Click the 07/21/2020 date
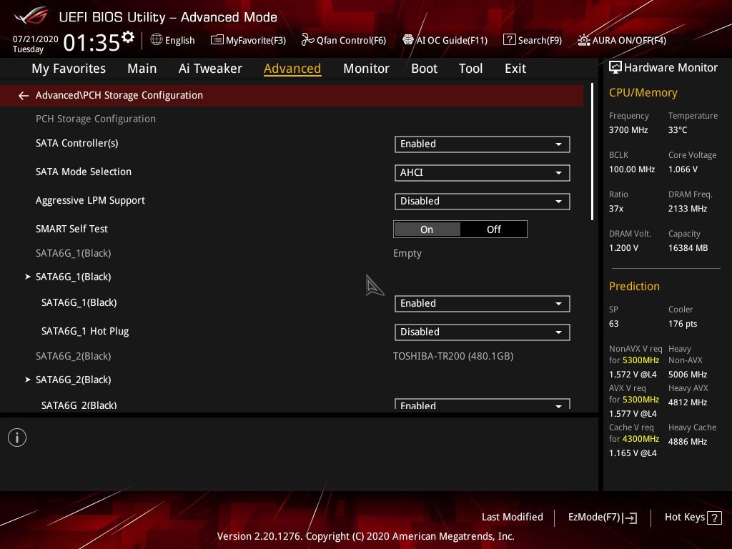The width and height of the screenshot is (732, 549). click(x=36, y=39)
